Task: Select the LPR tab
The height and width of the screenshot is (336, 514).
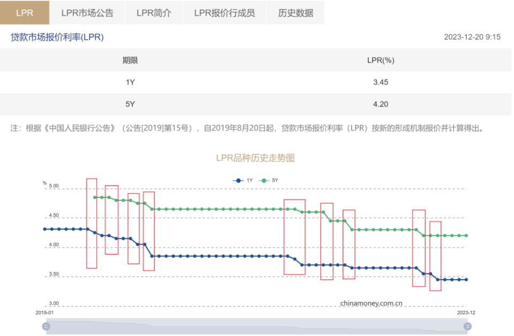Action: pos(25,13)
